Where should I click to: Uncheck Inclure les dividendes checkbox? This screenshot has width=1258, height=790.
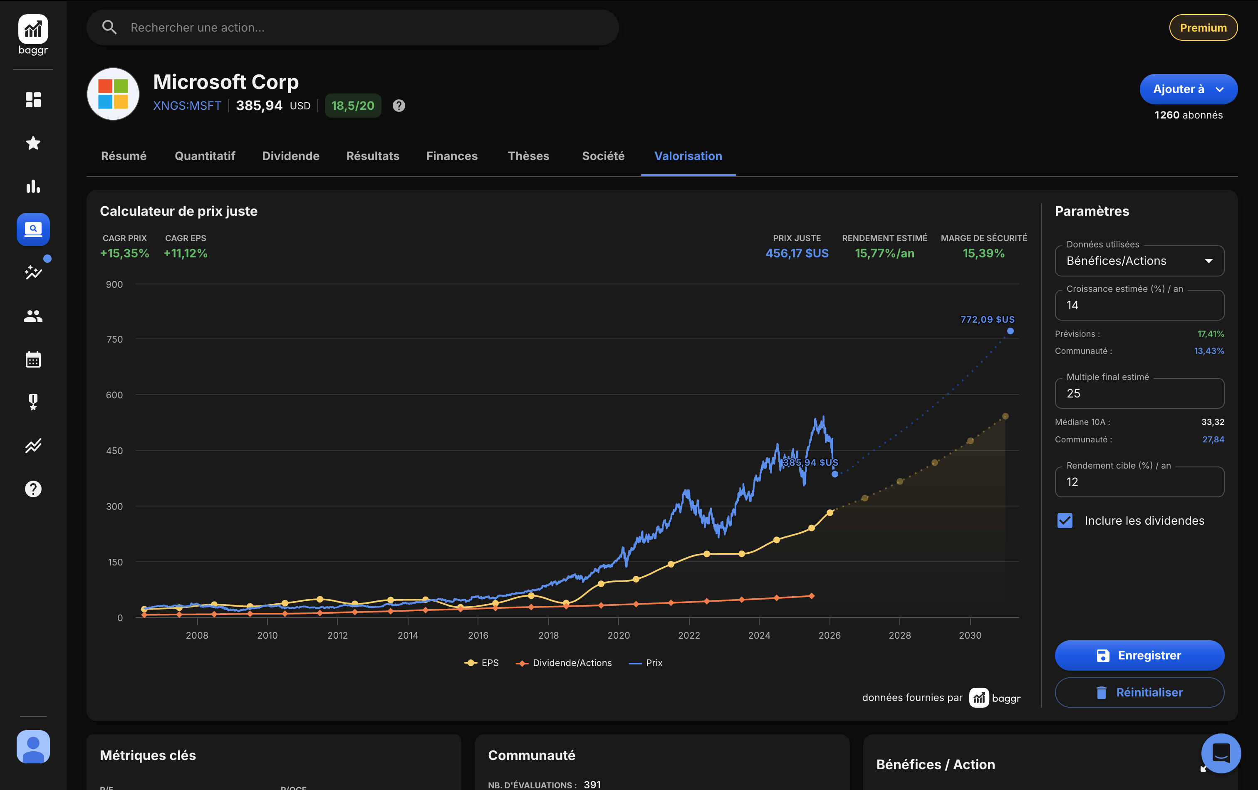click(1065, 521)
